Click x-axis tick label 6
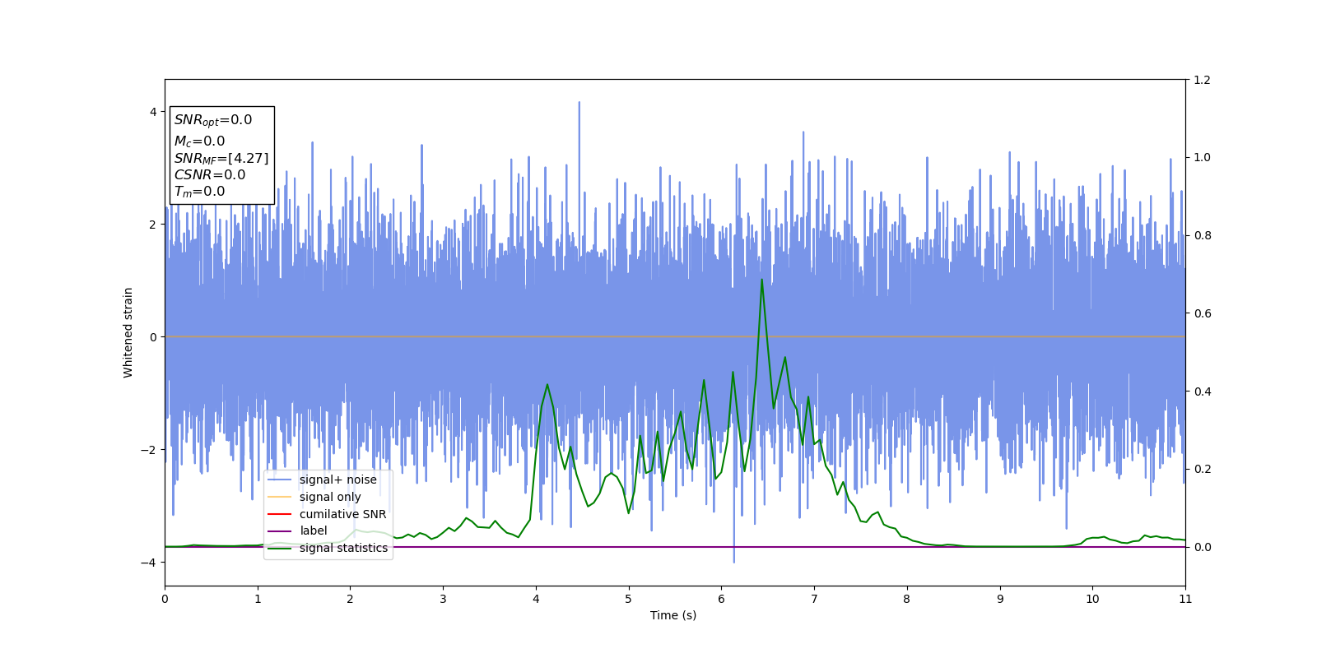This screenshot has height=658, width=1317. [721, 599]
